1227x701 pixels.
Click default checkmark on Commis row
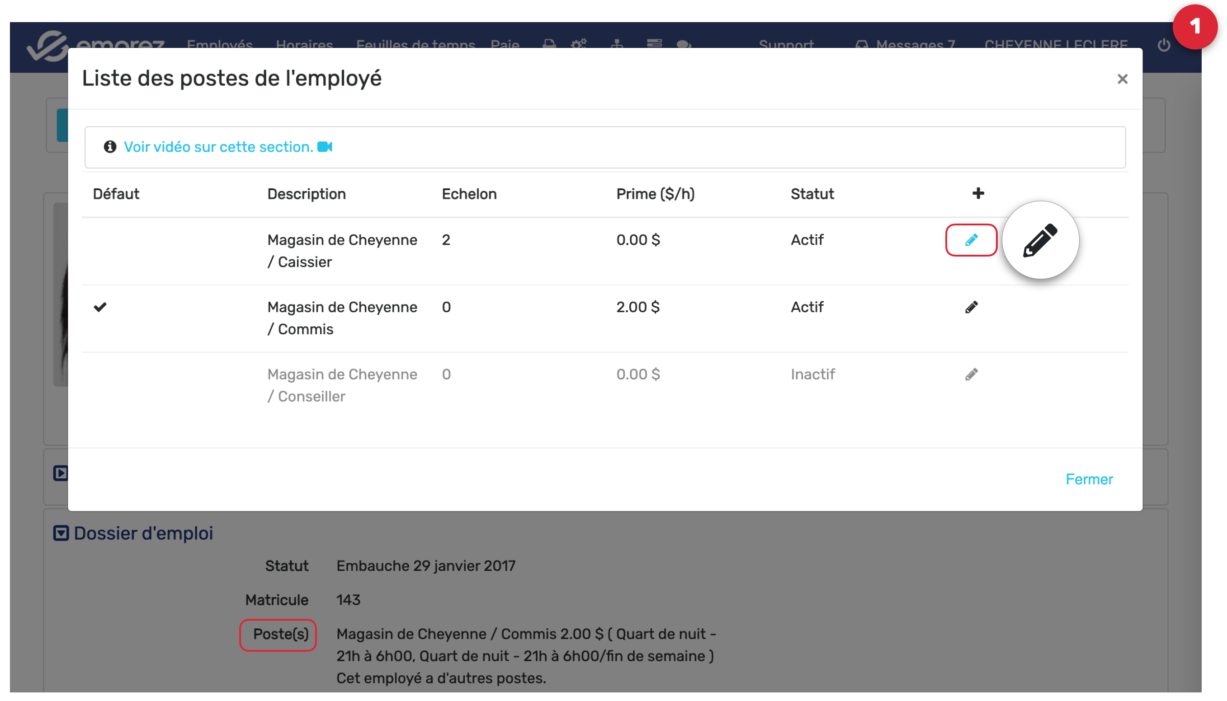100,307
